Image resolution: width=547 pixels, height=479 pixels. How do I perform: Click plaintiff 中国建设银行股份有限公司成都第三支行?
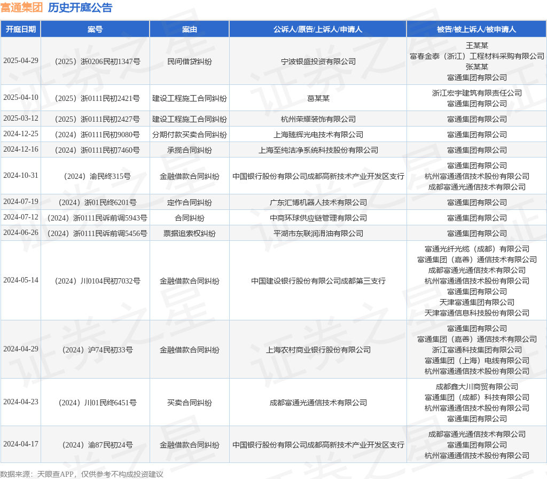(318, 281)
